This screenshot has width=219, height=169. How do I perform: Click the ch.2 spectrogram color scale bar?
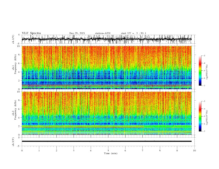coord(200,116)
